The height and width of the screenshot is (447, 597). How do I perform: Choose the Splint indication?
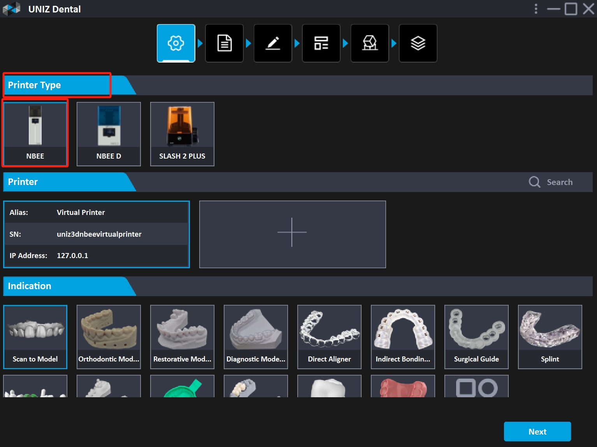point(550,337)
